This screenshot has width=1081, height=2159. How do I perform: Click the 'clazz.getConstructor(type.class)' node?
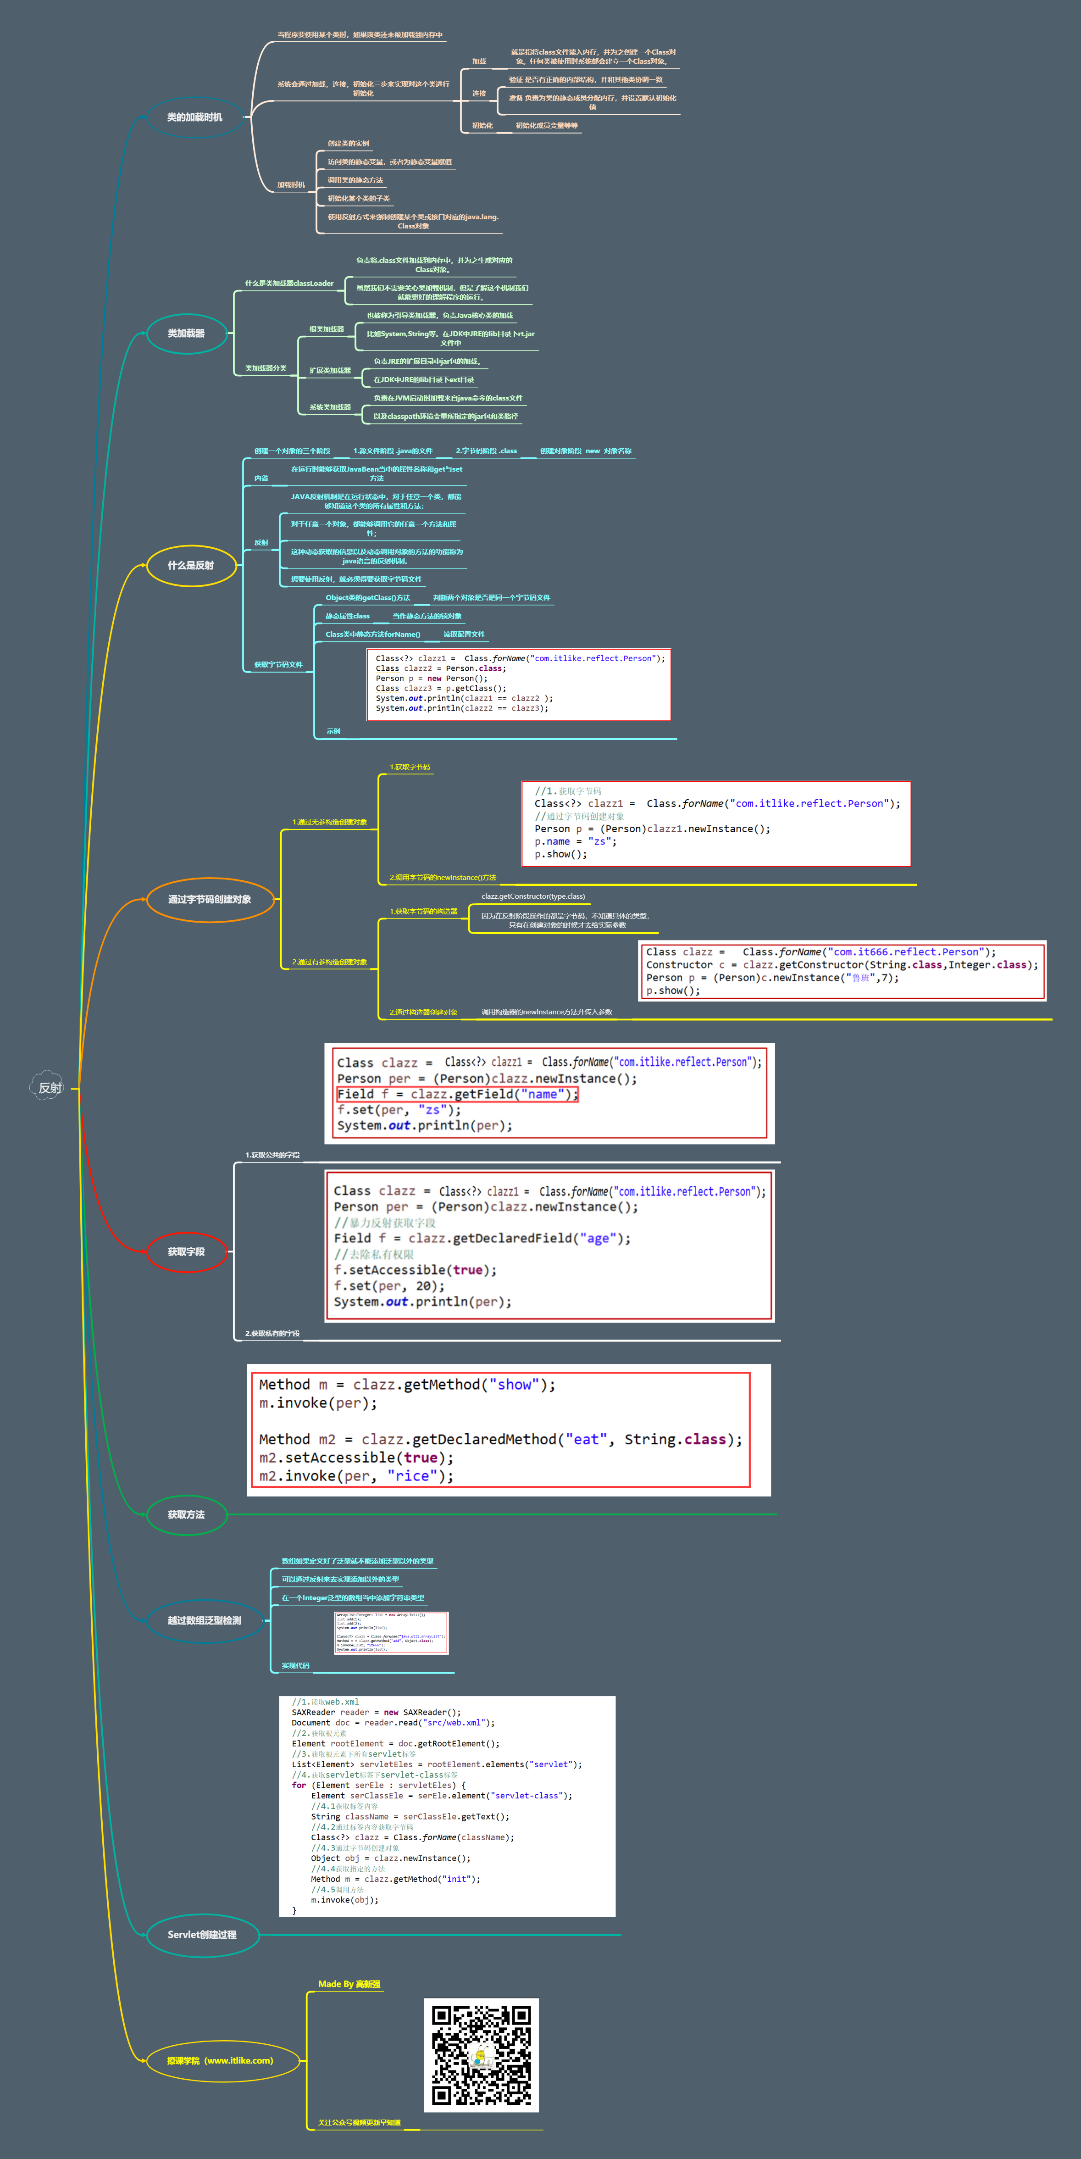tap(533, 896)
